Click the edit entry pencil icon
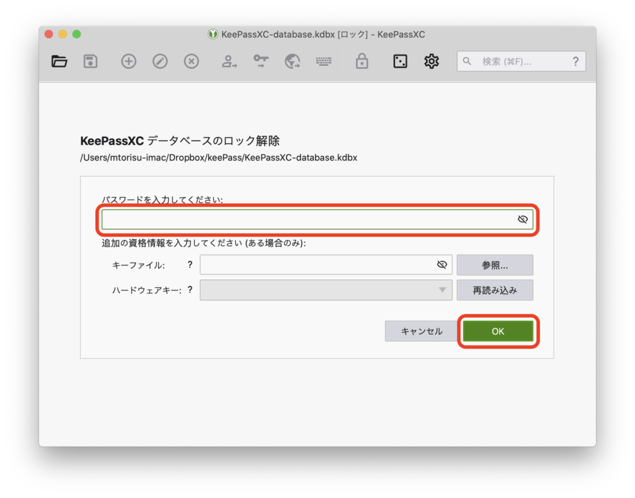 point(160,61)
